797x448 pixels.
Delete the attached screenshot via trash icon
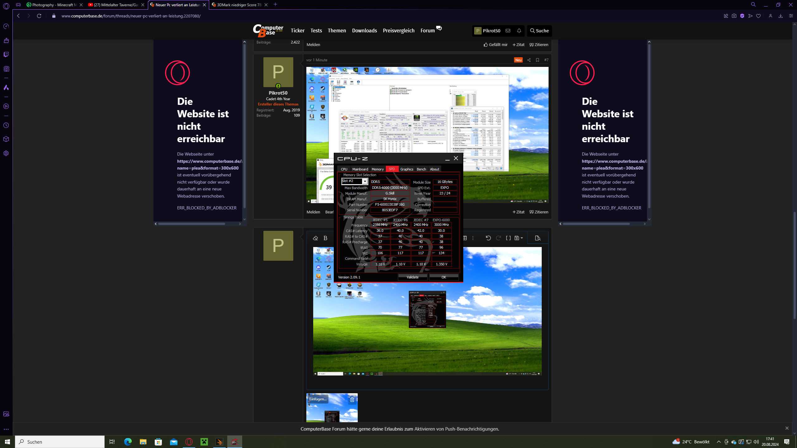coord(352,399)
